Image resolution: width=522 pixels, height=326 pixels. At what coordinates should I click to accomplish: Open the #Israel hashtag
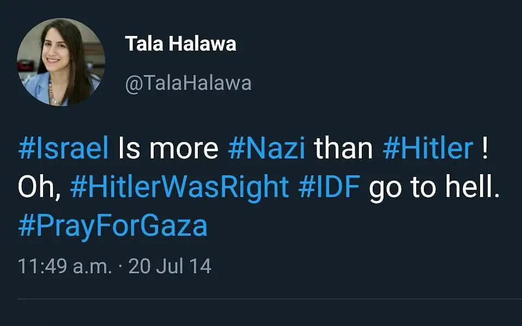(63, 149)
